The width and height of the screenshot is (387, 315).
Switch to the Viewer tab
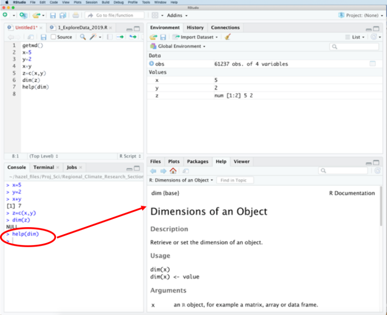click(x=242, y=161)
